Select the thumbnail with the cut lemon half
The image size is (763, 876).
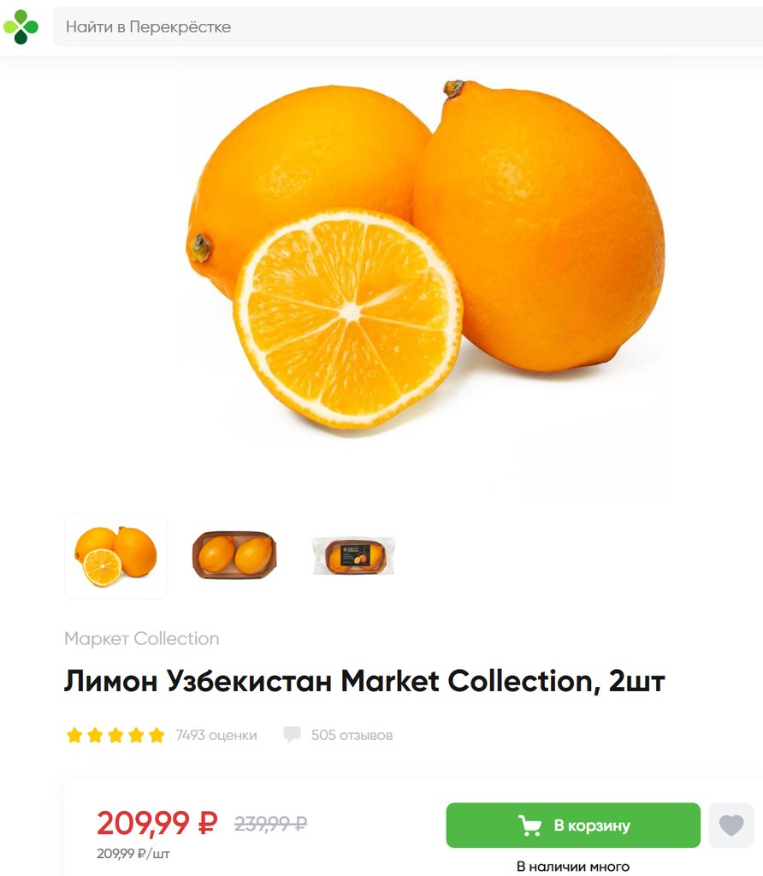115,556
